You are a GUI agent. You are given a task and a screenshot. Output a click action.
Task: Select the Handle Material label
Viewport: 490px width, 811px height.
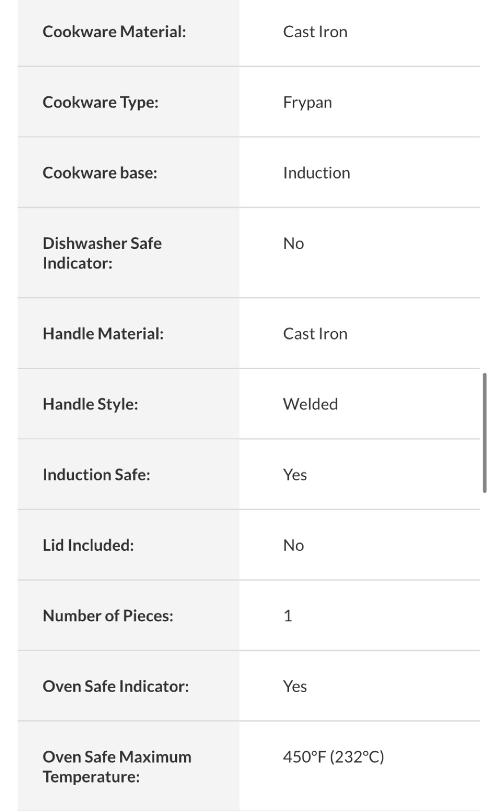click(103, 334)
